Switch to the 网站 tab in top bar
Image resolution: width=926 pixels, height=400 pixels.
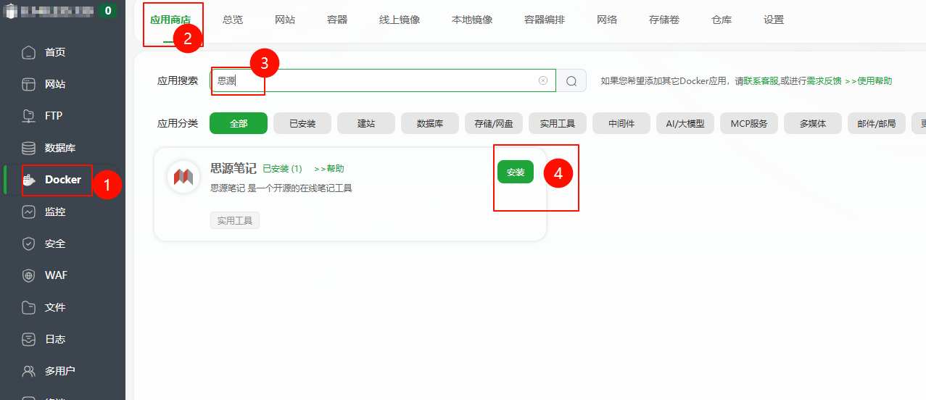(285, 20)
